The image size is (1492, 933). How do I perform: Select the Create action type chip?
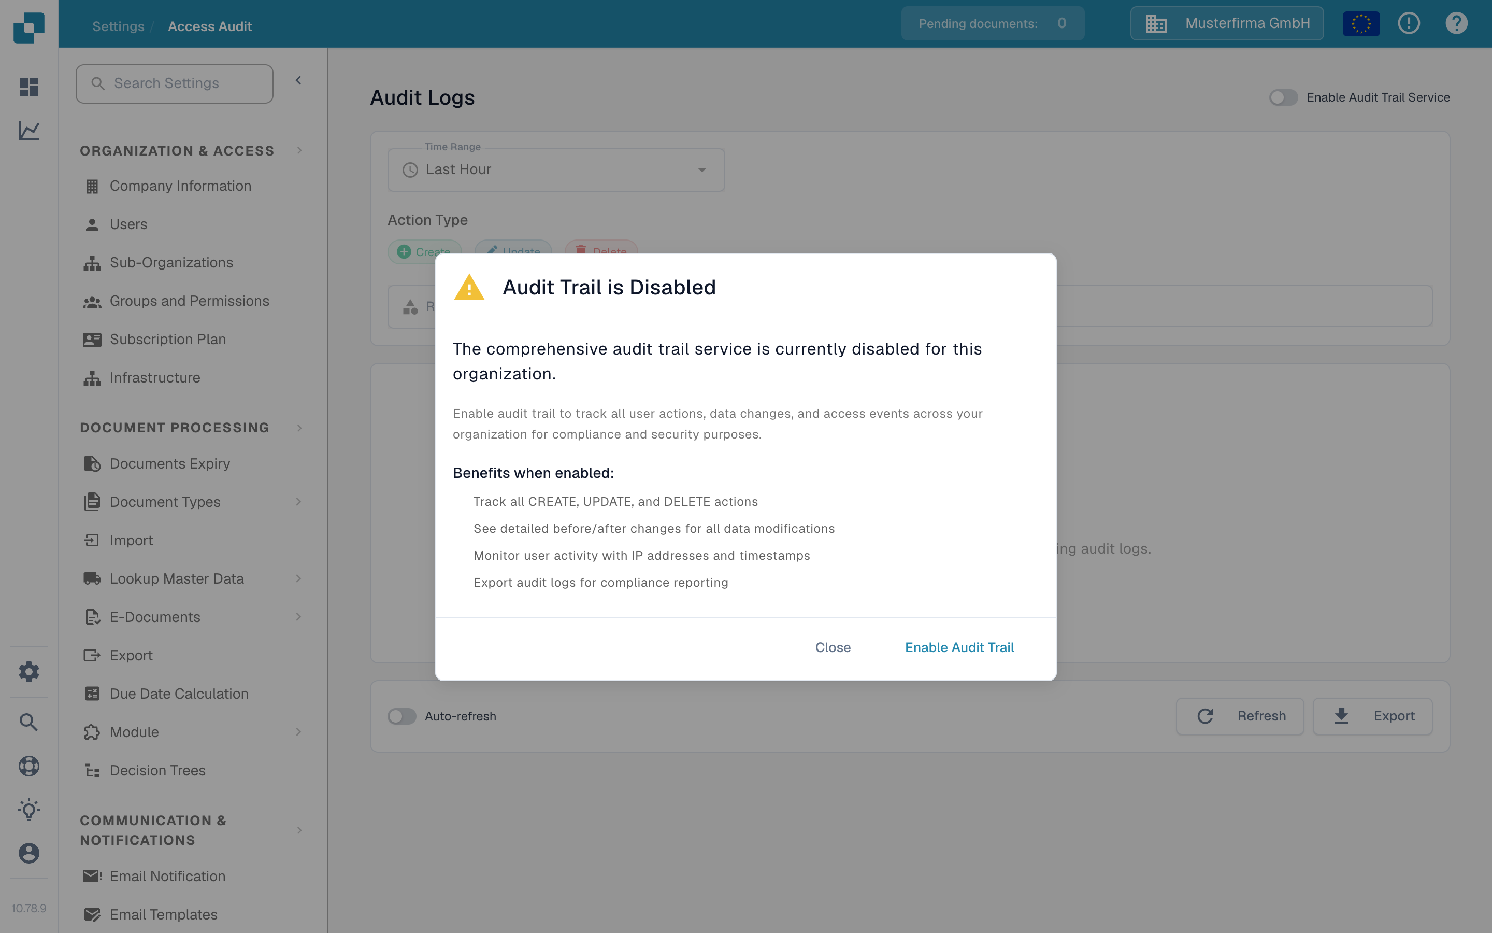tap(424, 252)
